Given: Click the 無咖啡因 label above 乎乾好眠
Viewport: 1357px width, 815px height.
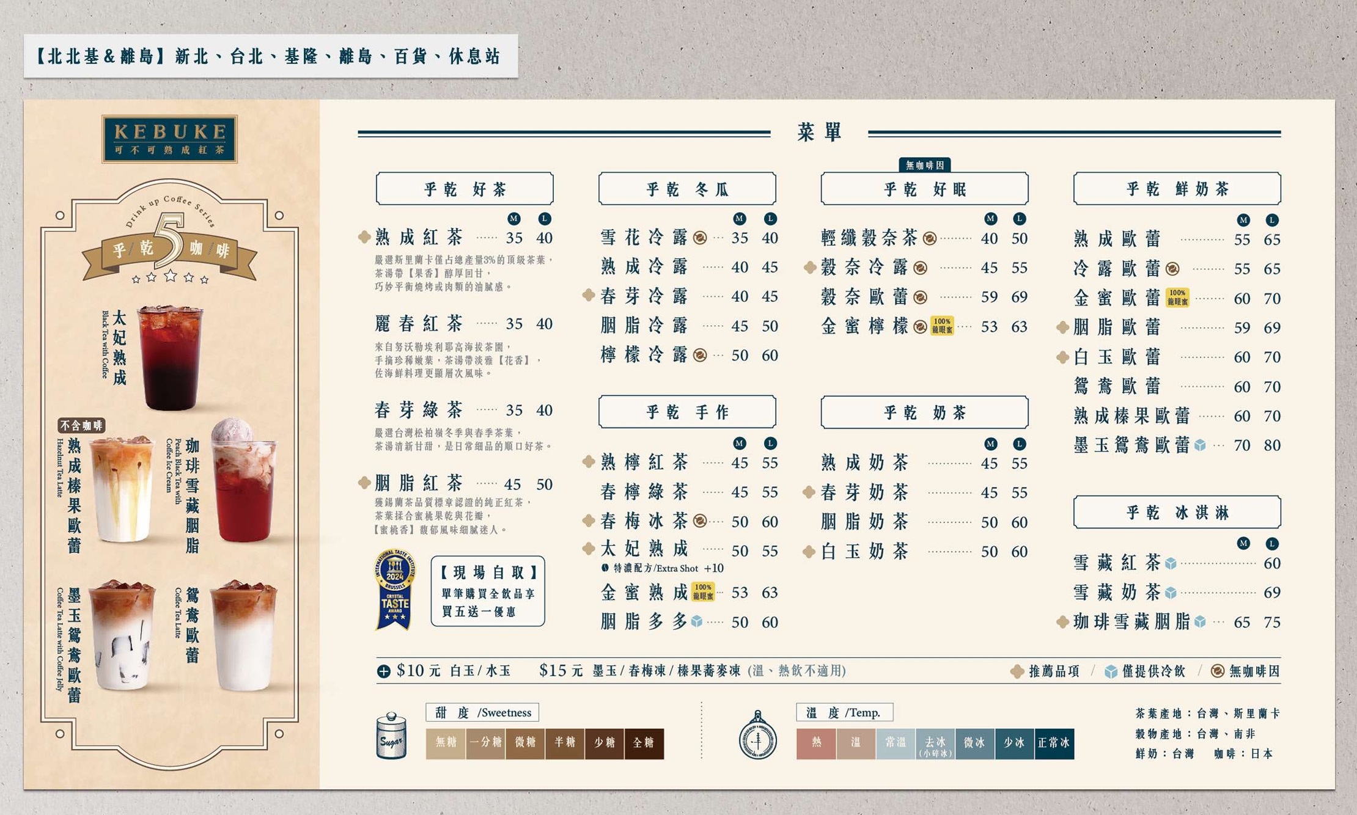Looking at the screenshot, I should 924,165.
